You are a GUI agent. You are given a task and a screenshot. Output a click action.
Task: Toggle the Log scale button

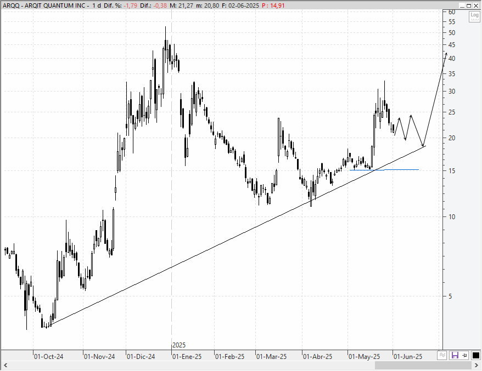(x=474, y=16)
